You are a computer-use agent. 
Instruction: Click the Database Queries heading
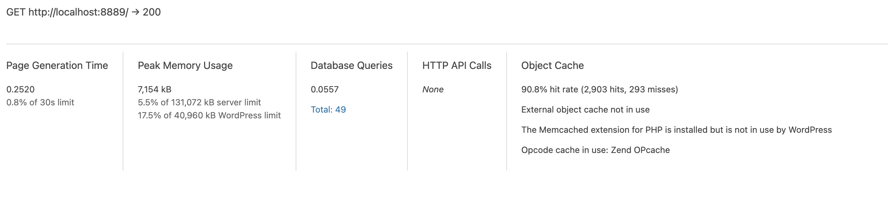pos(352,65)
